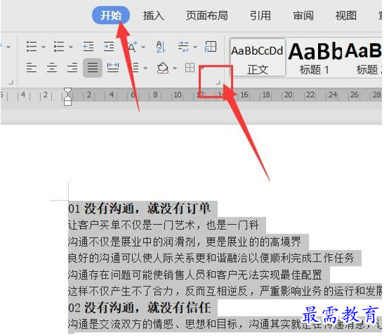Viewport: 384px width, 336px height.
Task: Open the 视图 tab
Action: point(346,16)
